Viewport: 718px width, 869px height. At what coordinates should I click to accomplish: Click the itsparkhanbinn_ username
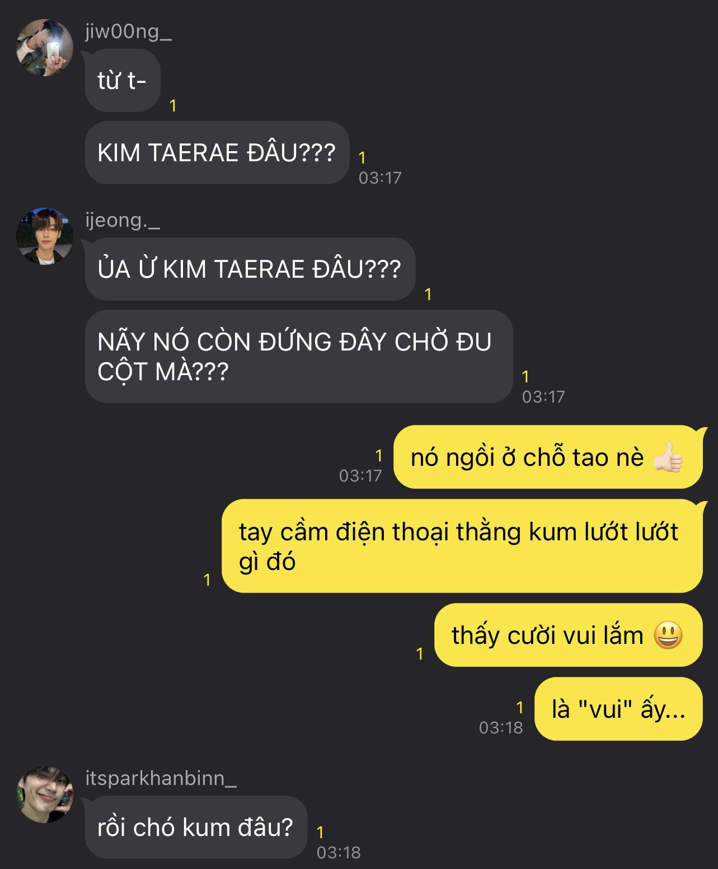[161, 778]
